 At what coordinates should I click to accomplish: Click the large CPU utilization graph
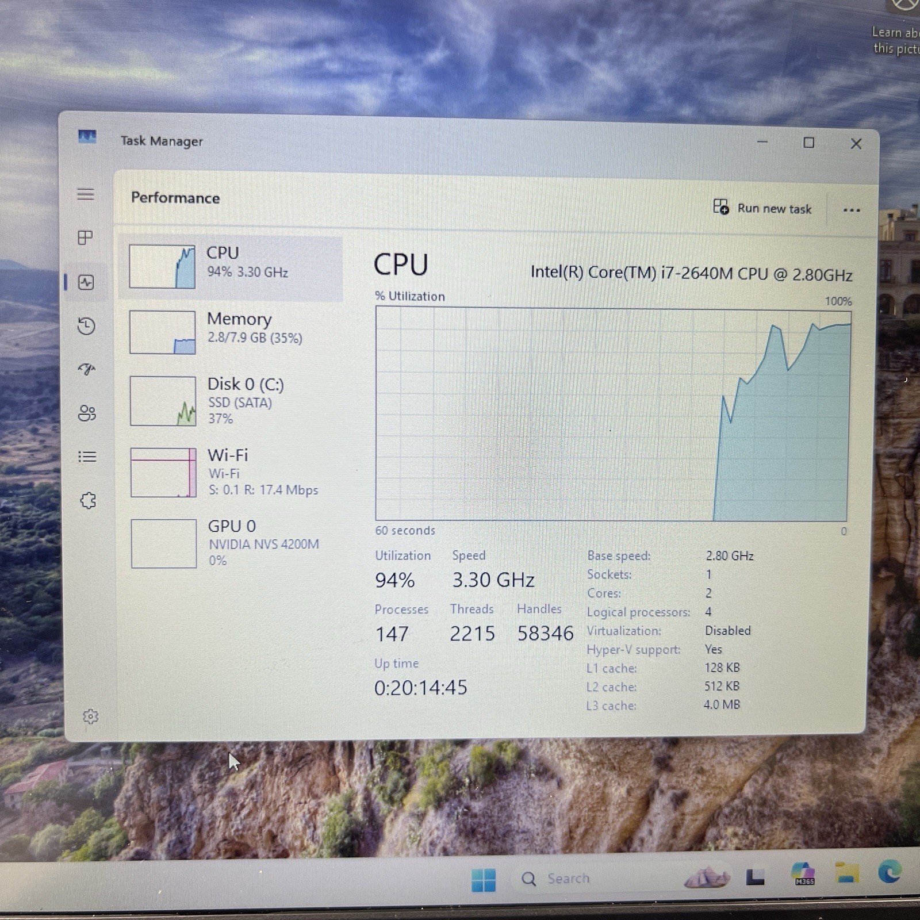(x=613, y=413)
